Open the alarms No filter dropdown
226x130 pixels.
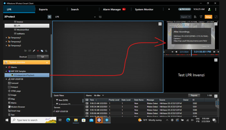click(99, 95)
